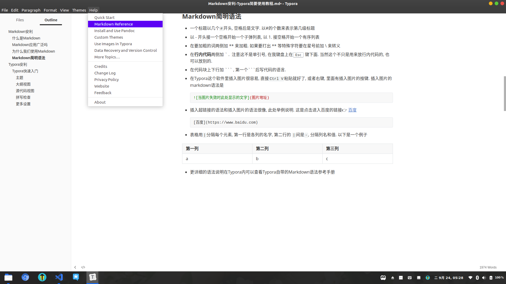Open Chromium browser in taskbar
This screenshot has width=506, height=284.
pos(25,277)
